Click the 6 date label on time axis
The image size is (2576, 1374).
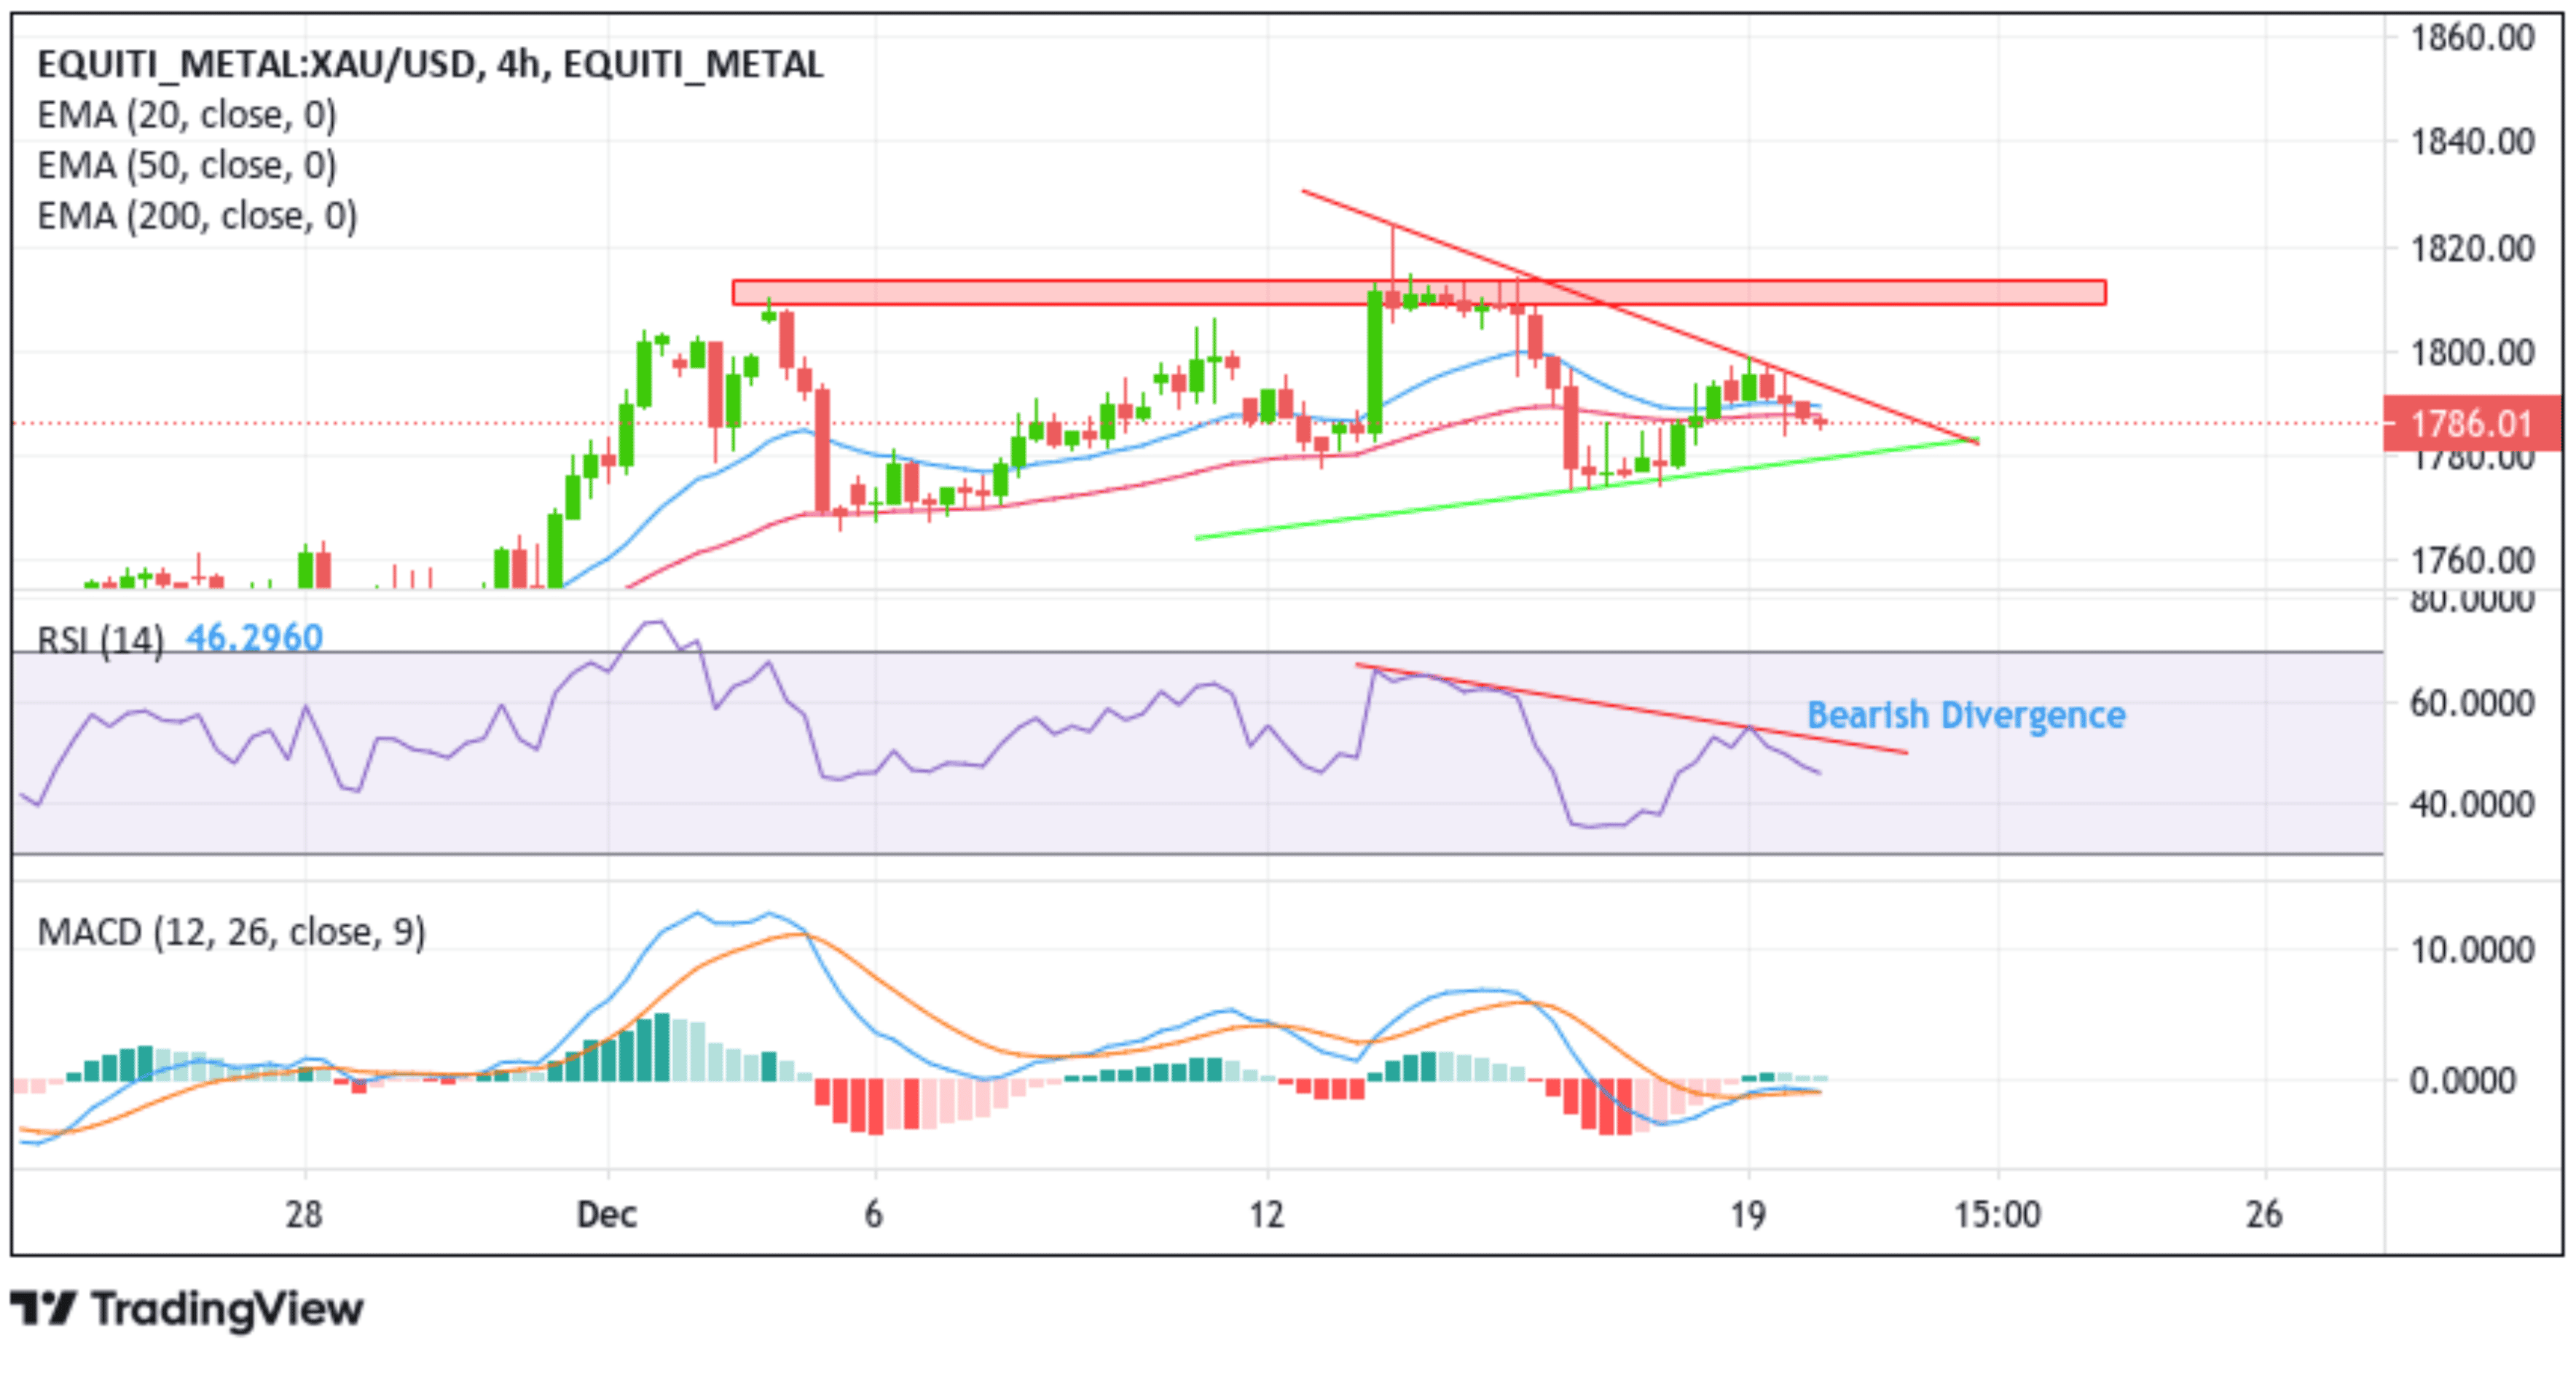pos(874,1214)
